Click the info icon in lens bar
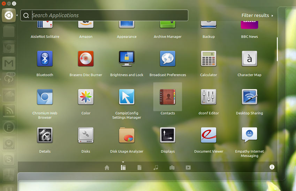Image resolution: width=296 pixels, height=191 pixels. [x=272, y=167]
